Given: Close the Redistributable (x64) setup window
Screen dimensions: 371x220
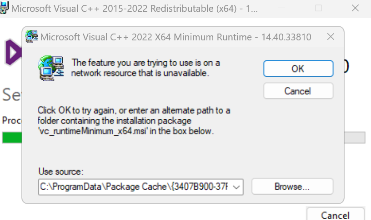Looking at the screenshot, I should click(x=355, y=8).
